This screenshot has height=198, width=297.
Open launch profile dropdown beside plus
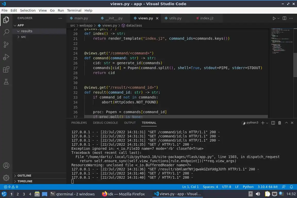click(267, 123)
